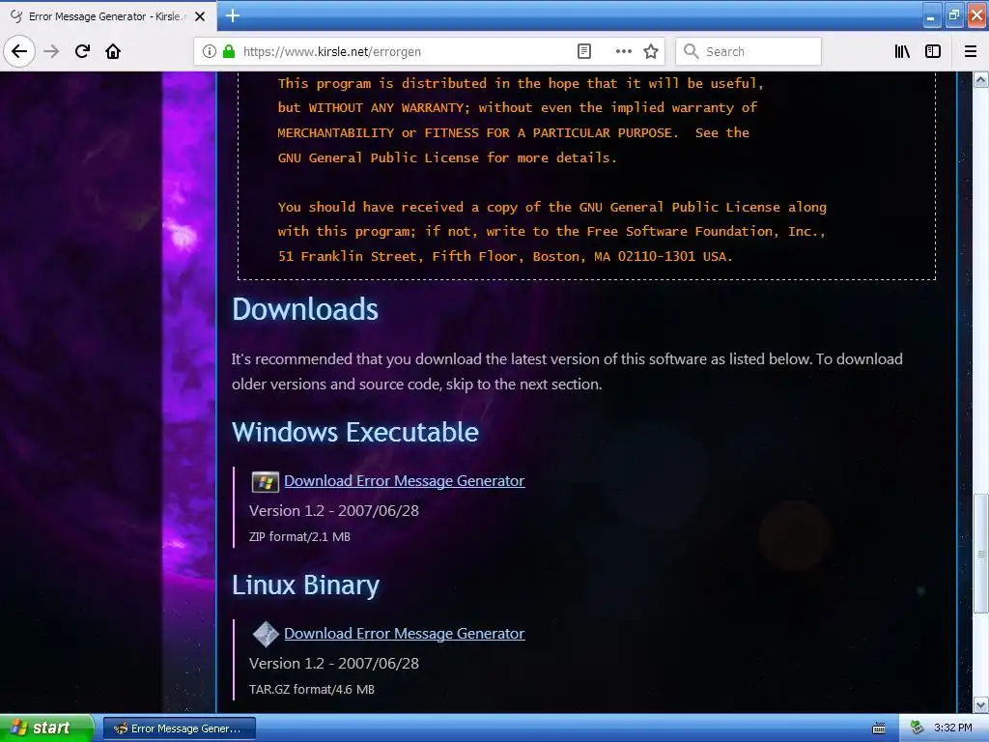Image resolution: width=989 pixels, height=742 pixels.
Task: Click the 51 Franklin Street license line
Action: [x=505, y=256]
